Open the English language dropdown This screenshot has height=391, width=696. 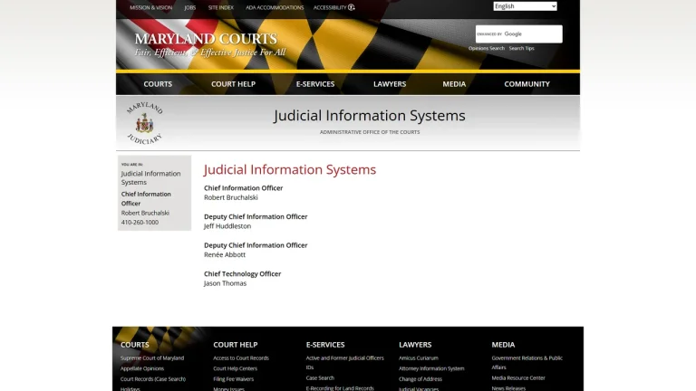525,6
